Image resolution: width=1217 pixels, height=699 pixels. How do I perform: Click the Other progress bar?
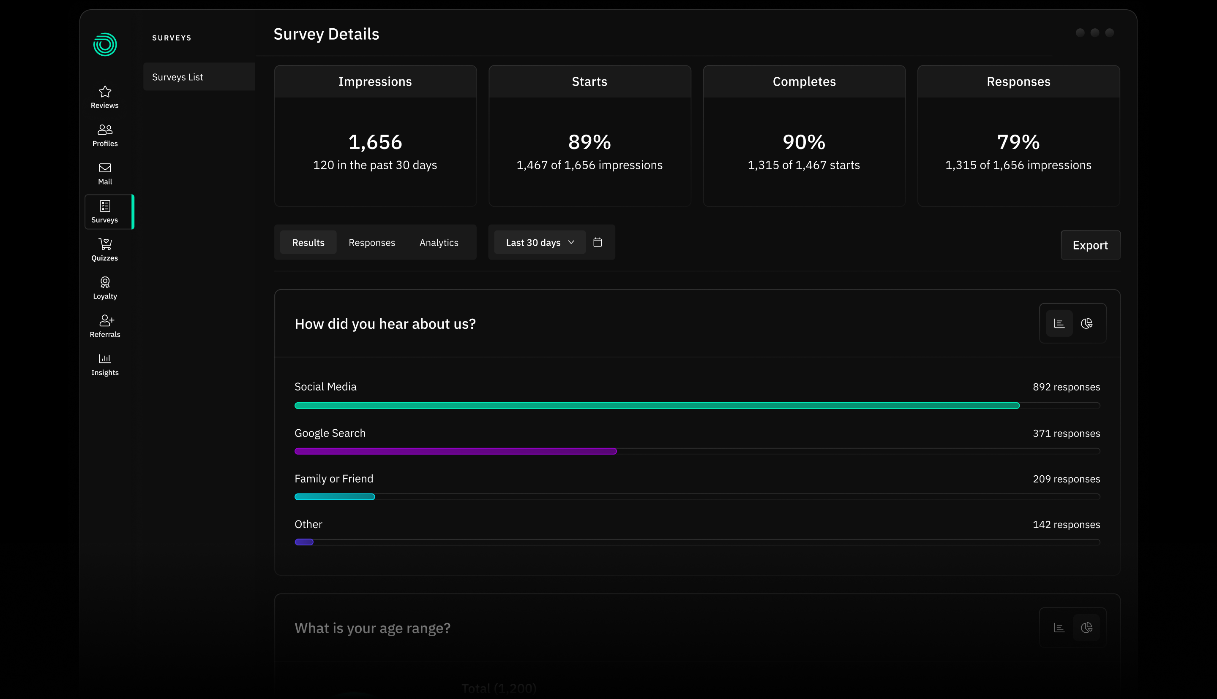coord(697,542)
